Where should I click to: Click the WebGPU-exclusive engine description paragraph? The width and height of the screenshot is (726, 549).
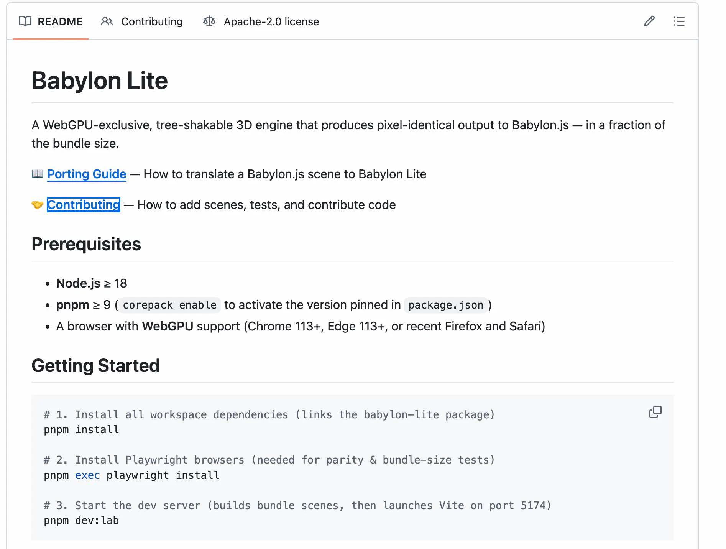click(x=348, y=134)
